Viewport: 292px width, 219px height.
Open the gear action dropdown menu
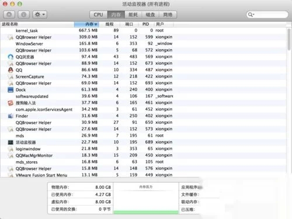(x=40, y=15)
